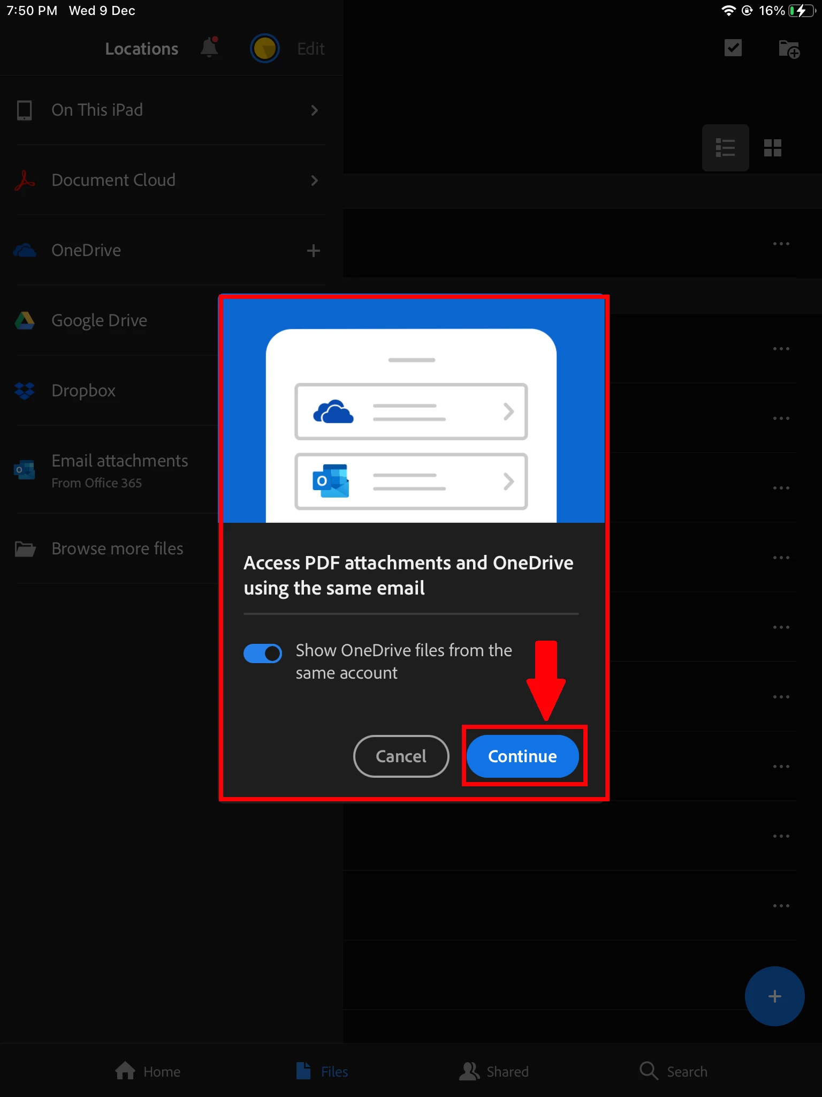
Task: Tap the battery indicator in status bar
Action: click(x=802, y=11)
